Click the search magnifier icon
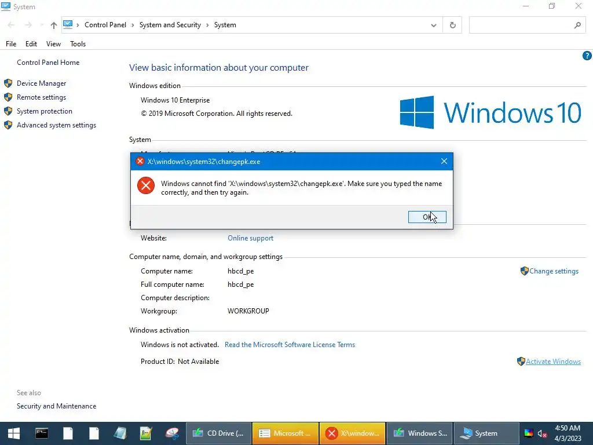Image resolution: width=593 pixels, height=445 pixels. [x=577, y=25]
